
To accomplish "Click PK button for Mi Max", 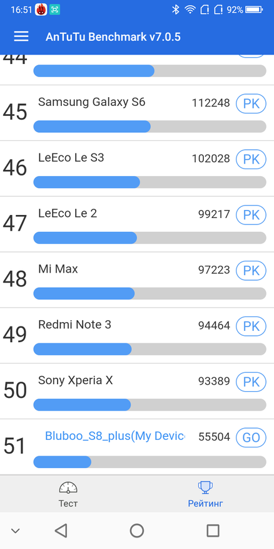I will point(251,271).
